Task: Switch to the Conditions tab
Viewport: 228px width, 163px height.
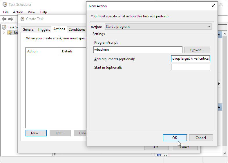Action: point(77,30)
